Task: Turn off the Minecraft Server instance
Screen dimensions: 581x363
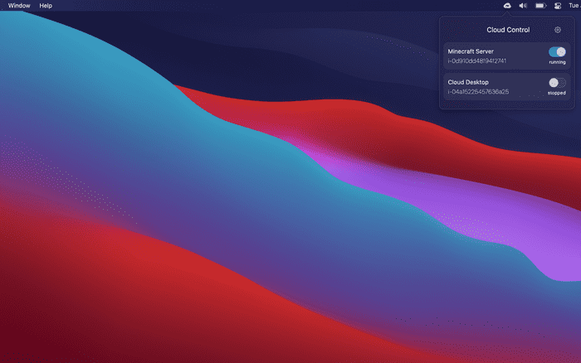Action: coord(557,52)
